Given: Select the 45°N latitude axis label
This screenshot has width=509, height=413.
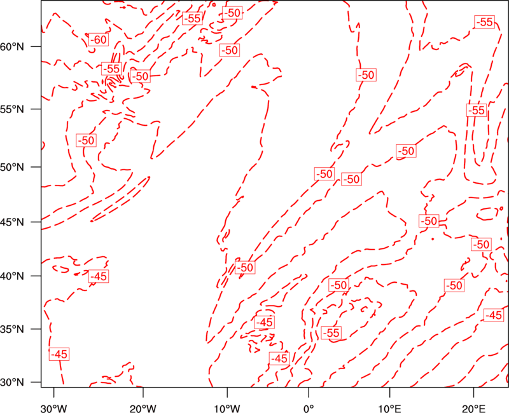Looking at the screenshot, I should 12,222.
